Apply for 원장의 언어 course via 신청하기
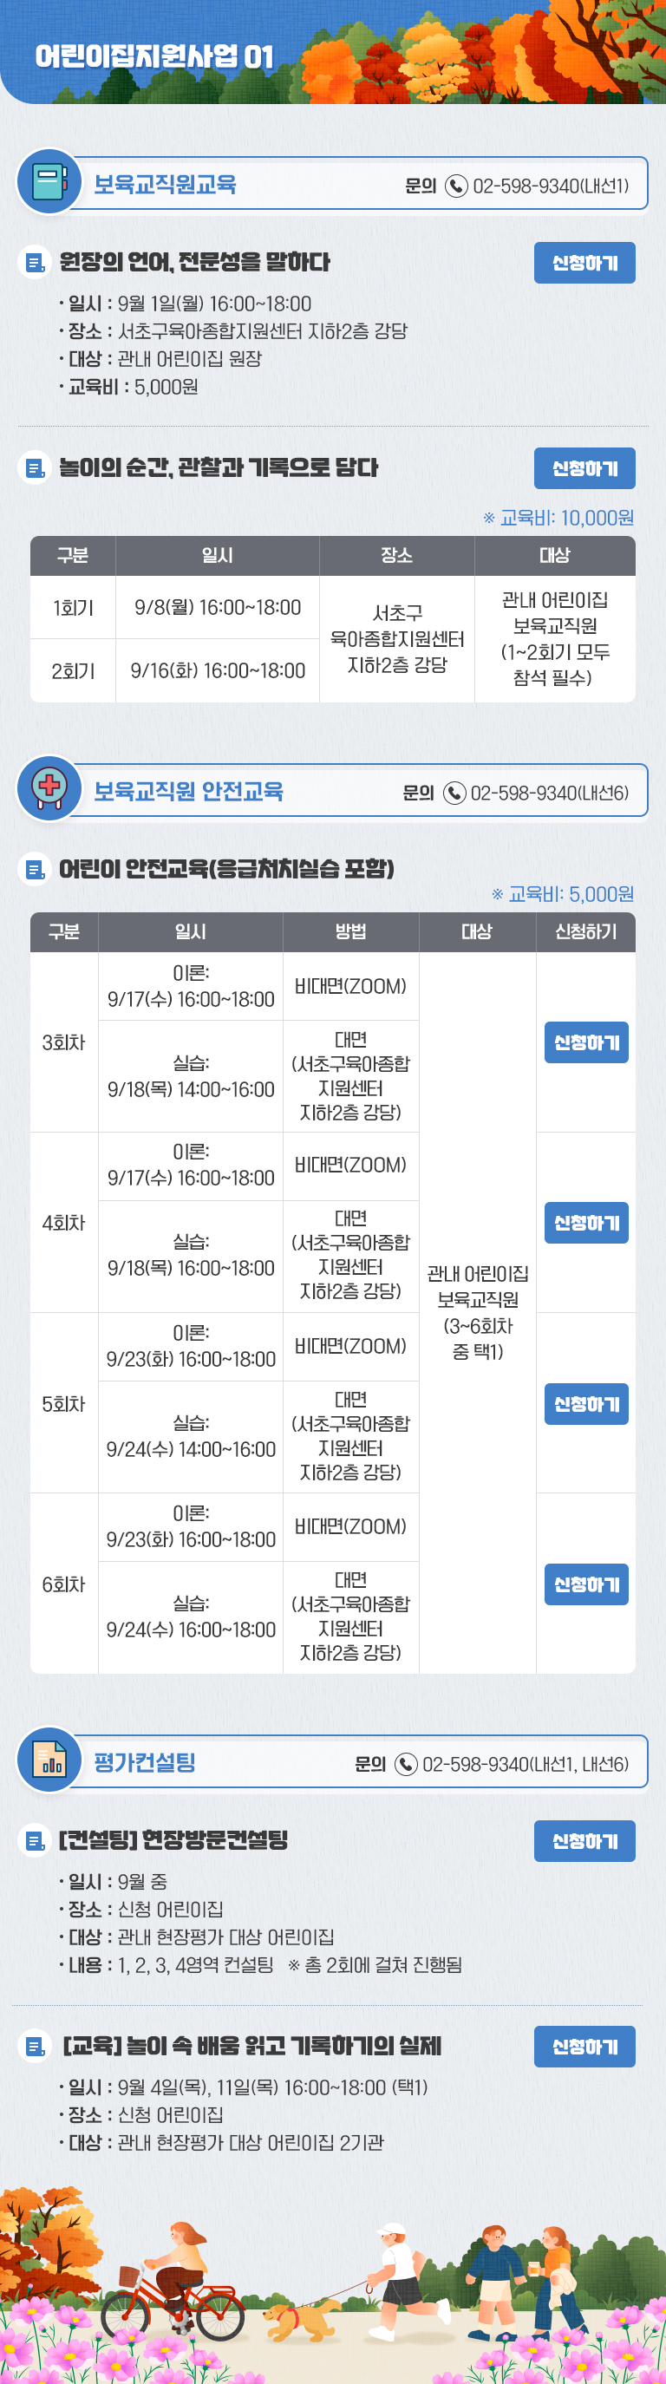 tap(584, 263)
